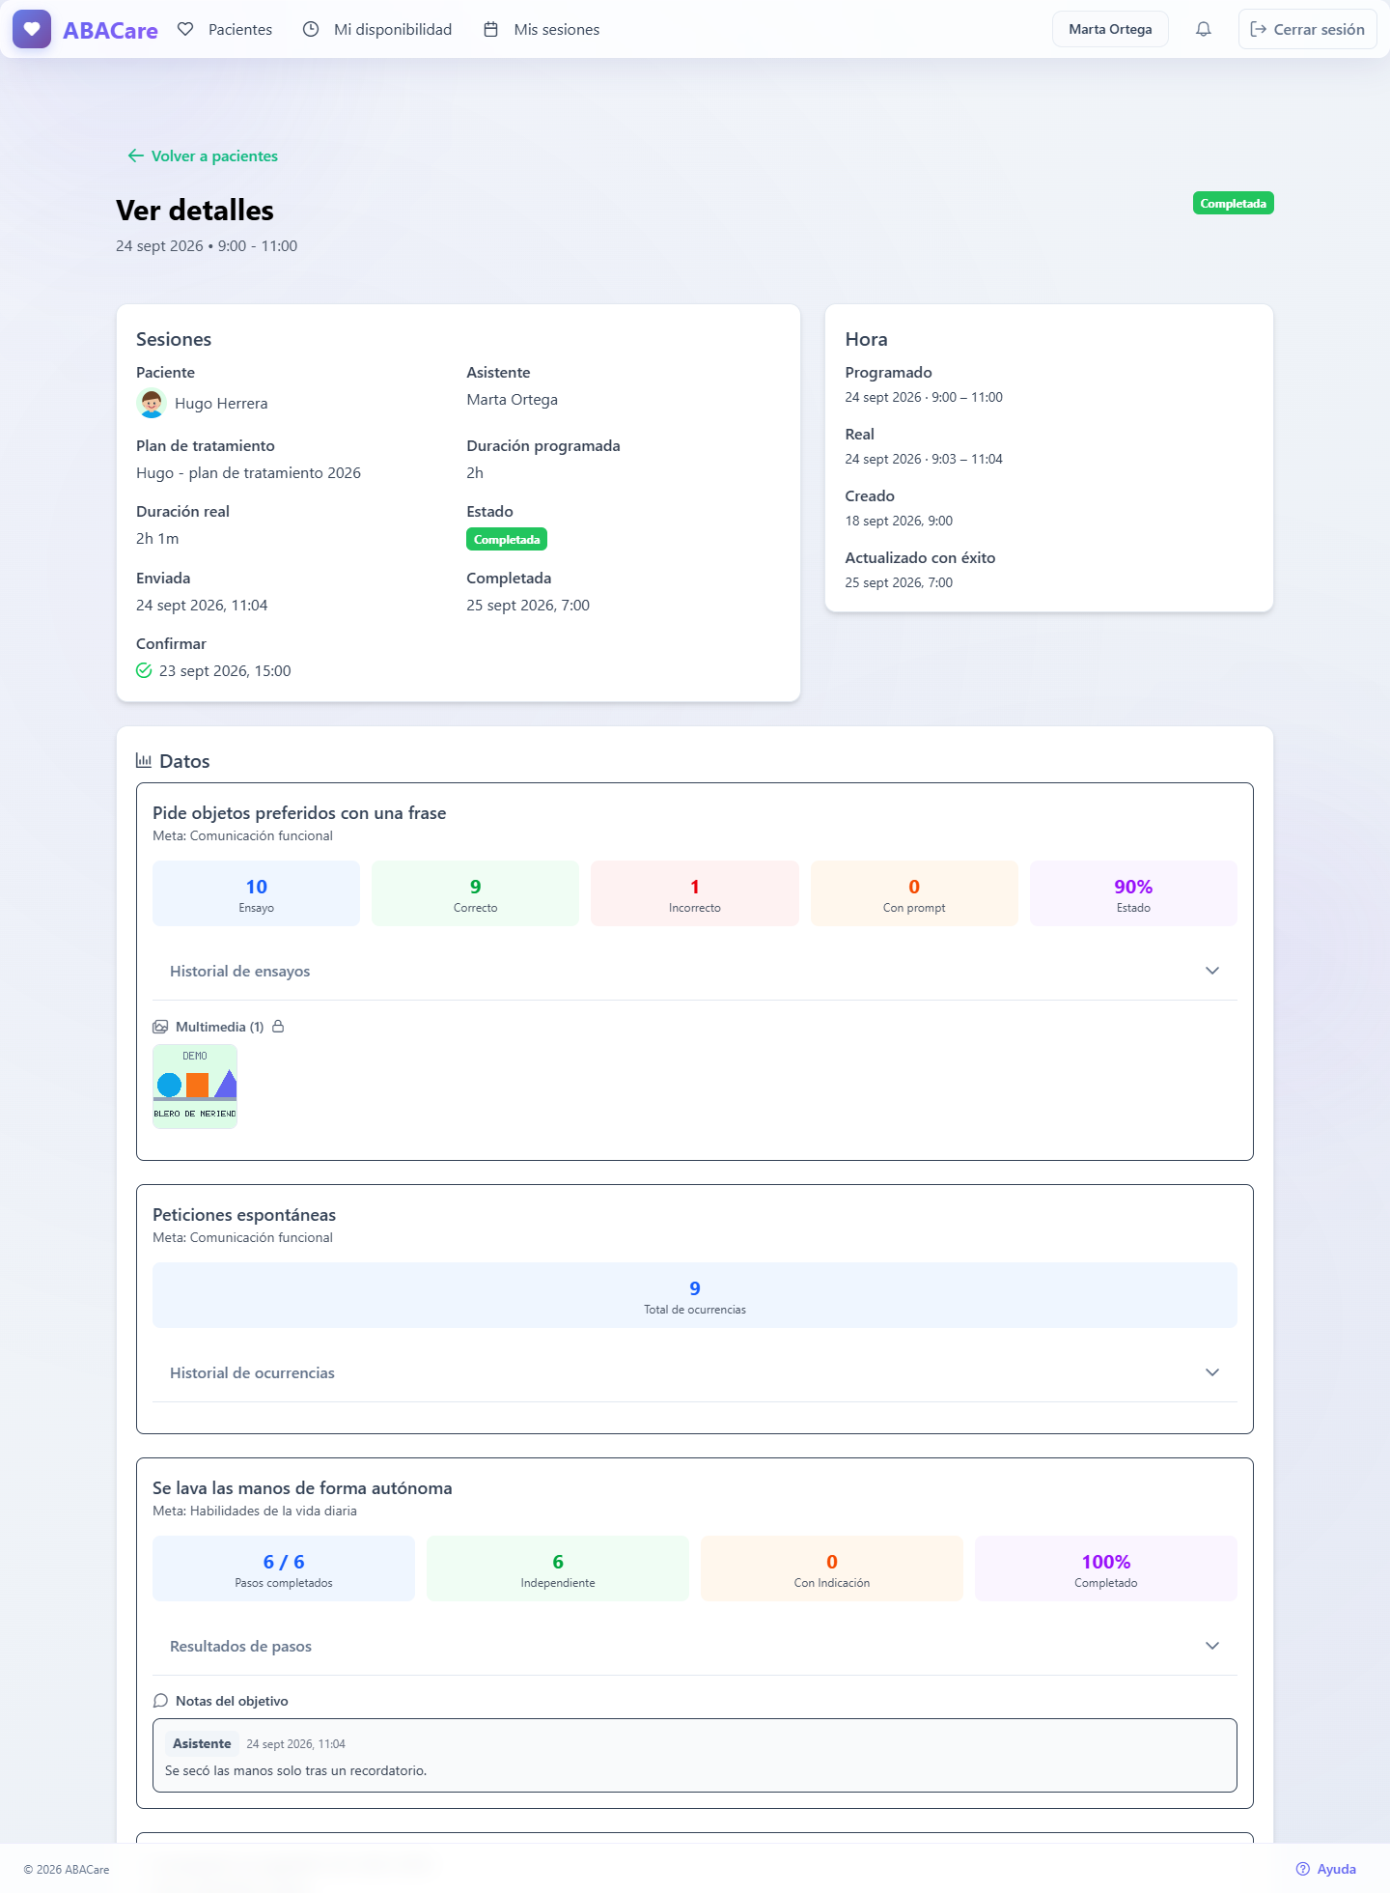The width and height of the screenshot is (1390, 1893).
Task: Click the 6 / 6 Pasos completados card
Action: pos(284,1568)
